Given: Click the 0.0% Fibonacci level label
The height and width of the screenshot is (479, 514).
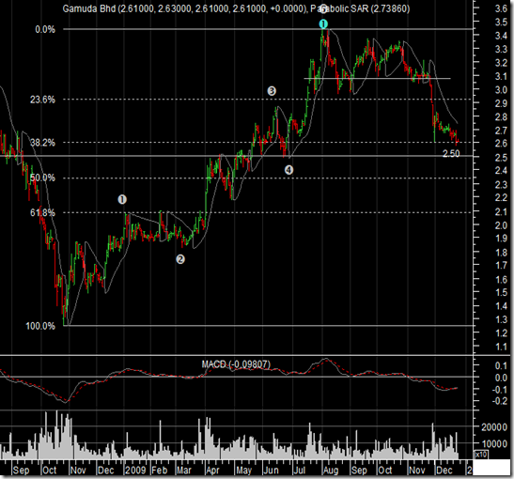Looking at the screenshot, I should click(x=45, y=29).
